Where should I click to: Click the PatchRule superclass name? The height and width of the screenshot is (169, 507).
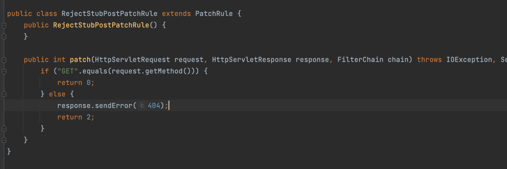click(x=213, y=14)
